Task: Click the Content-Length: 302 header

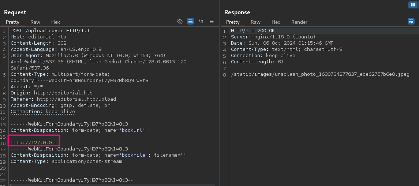Action: coord(38,43)
